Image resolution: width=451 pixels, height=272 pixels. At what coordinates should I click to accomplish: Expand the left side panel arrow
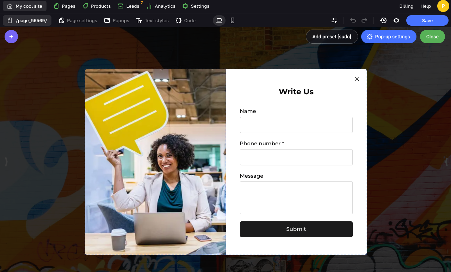(6, 162)
